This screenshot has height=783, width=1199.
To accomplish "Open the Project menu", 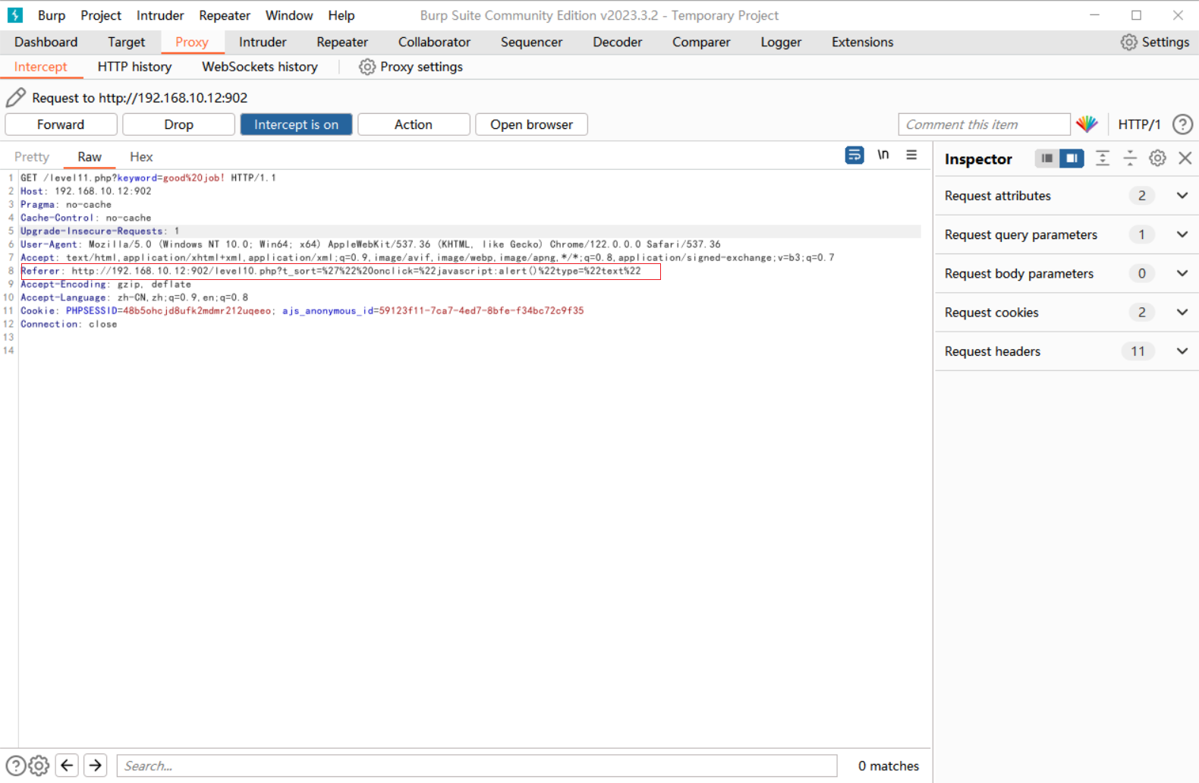I will [x=101, y=15].
